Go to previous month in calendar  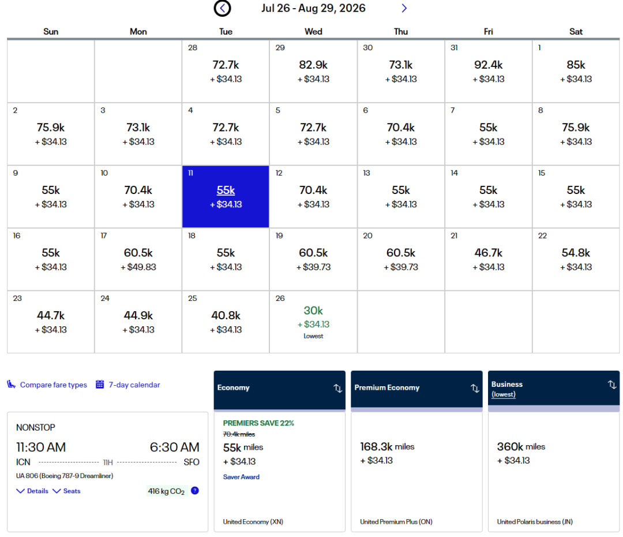pos(223,8)
